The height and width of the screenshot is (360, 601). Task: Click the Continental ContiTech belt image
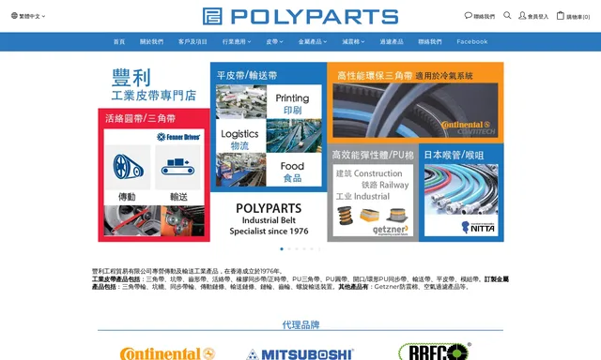click(x=415, y=111)
